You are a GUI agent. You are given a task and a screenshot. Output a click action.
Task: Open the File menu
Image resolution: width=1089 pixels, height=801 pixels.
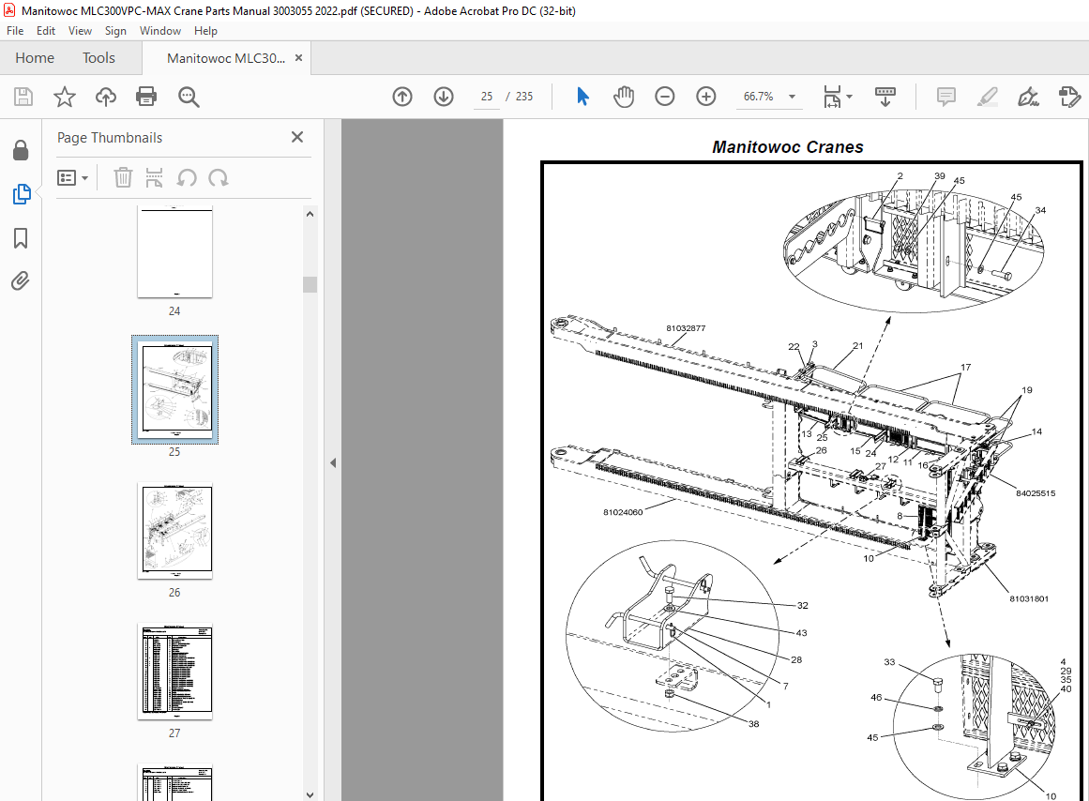coord(15,31)
